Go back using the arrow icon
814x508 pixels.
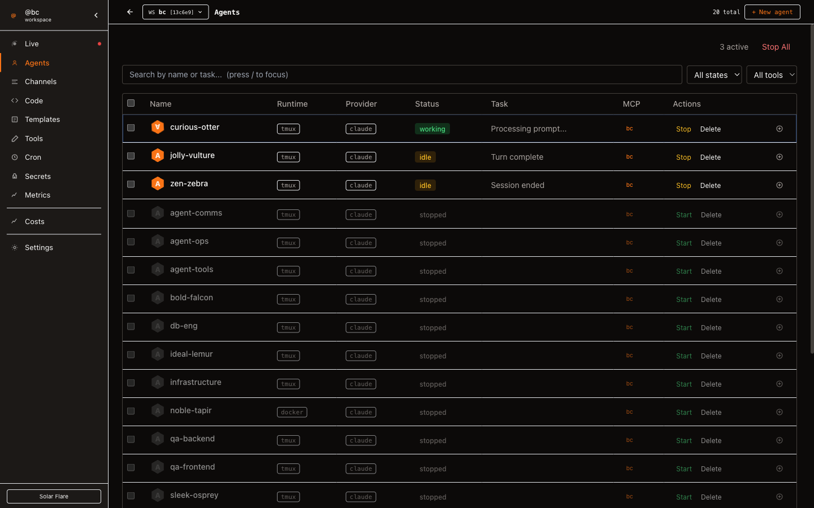(130, 12)
